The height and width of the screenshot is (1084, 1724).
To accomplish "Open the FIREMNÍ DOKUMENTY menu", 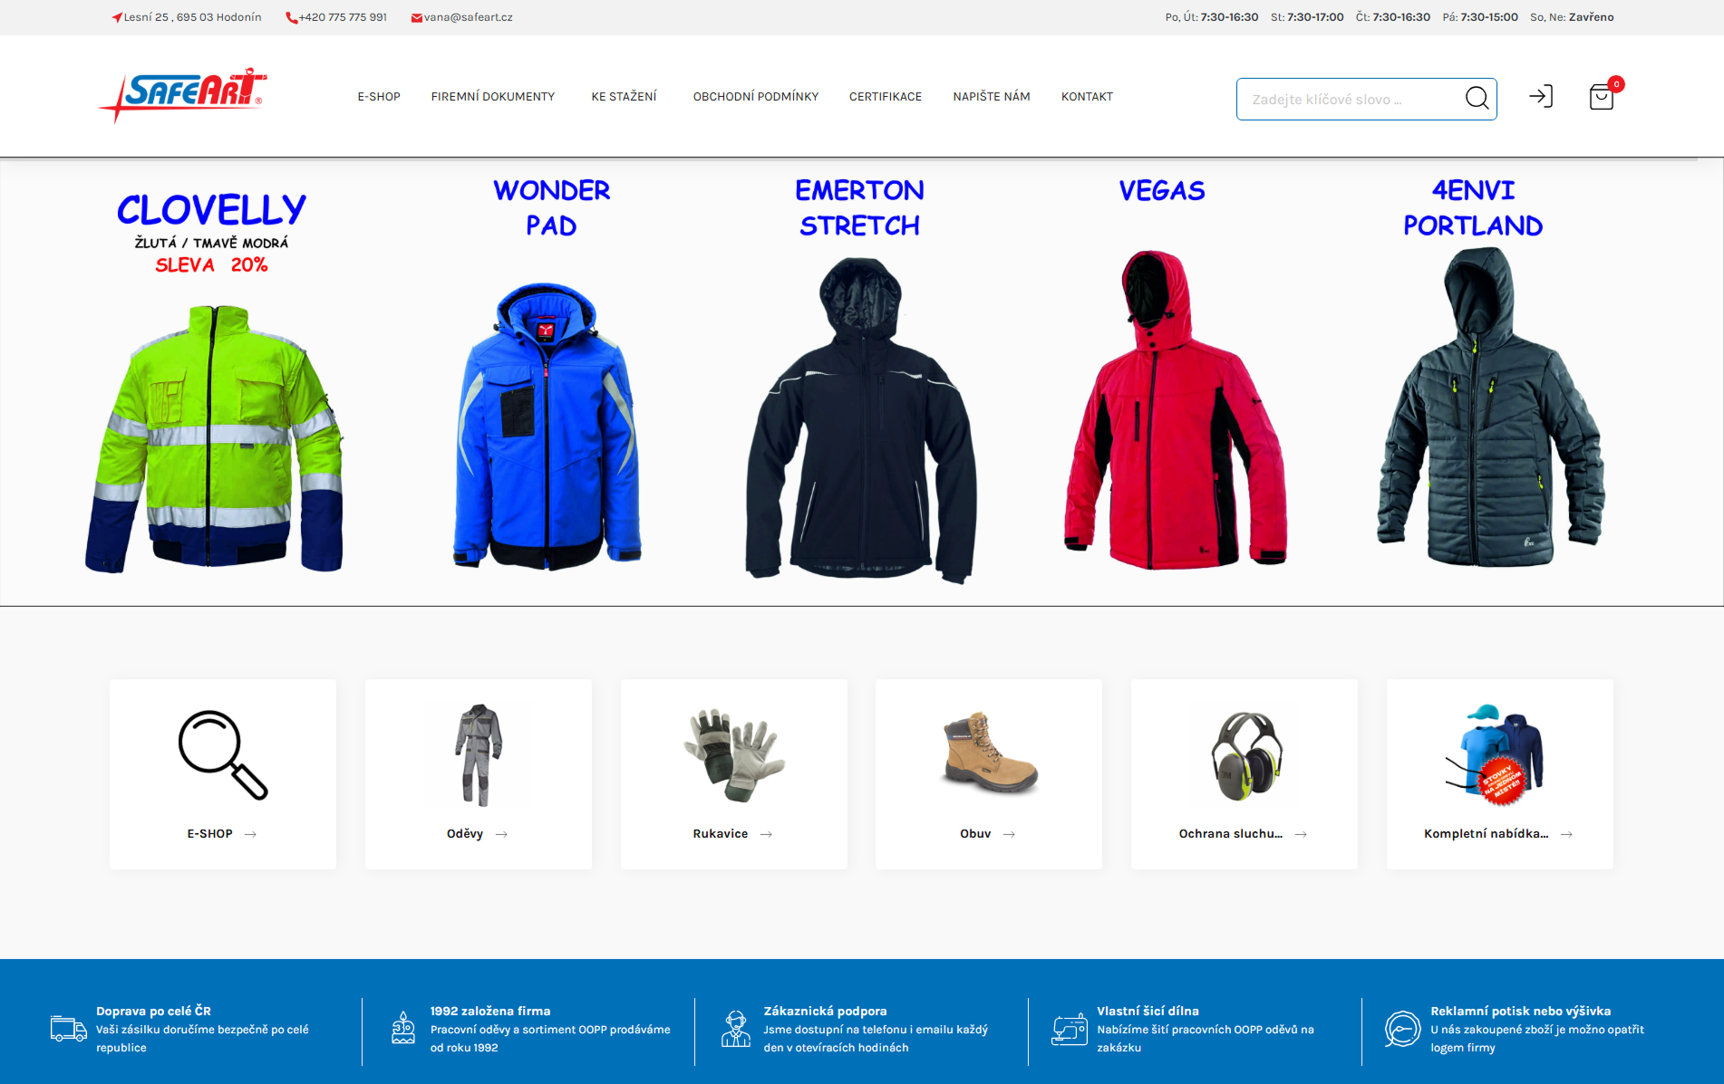I will (493, 97).
